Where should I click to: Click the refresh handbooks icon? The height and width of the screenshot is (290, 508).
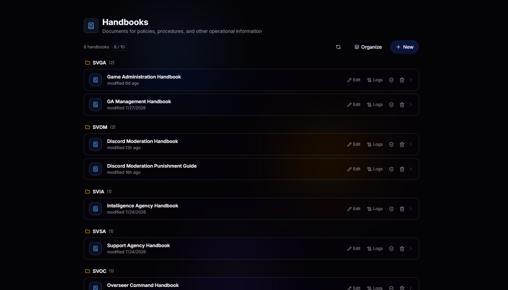[338, 47]
